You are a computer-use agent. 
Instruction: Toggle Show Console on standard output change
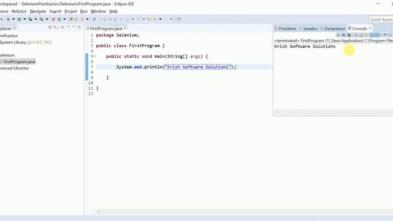point(372,35)
